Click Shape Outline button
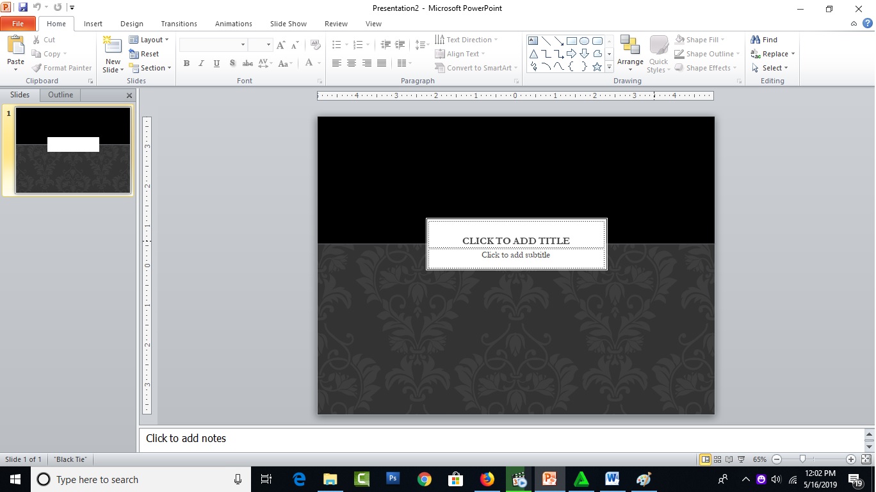Screen dimensions: 876x492 pos(708,54)
